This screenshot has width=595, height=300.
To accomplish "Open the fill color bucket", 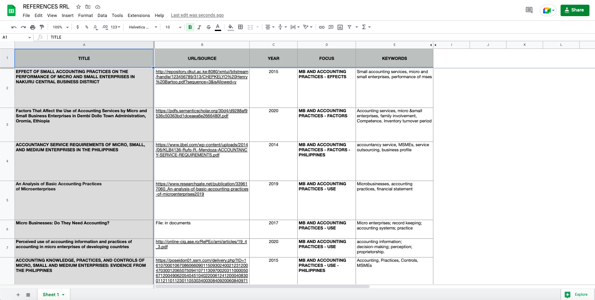I will (x=231, y=27).
